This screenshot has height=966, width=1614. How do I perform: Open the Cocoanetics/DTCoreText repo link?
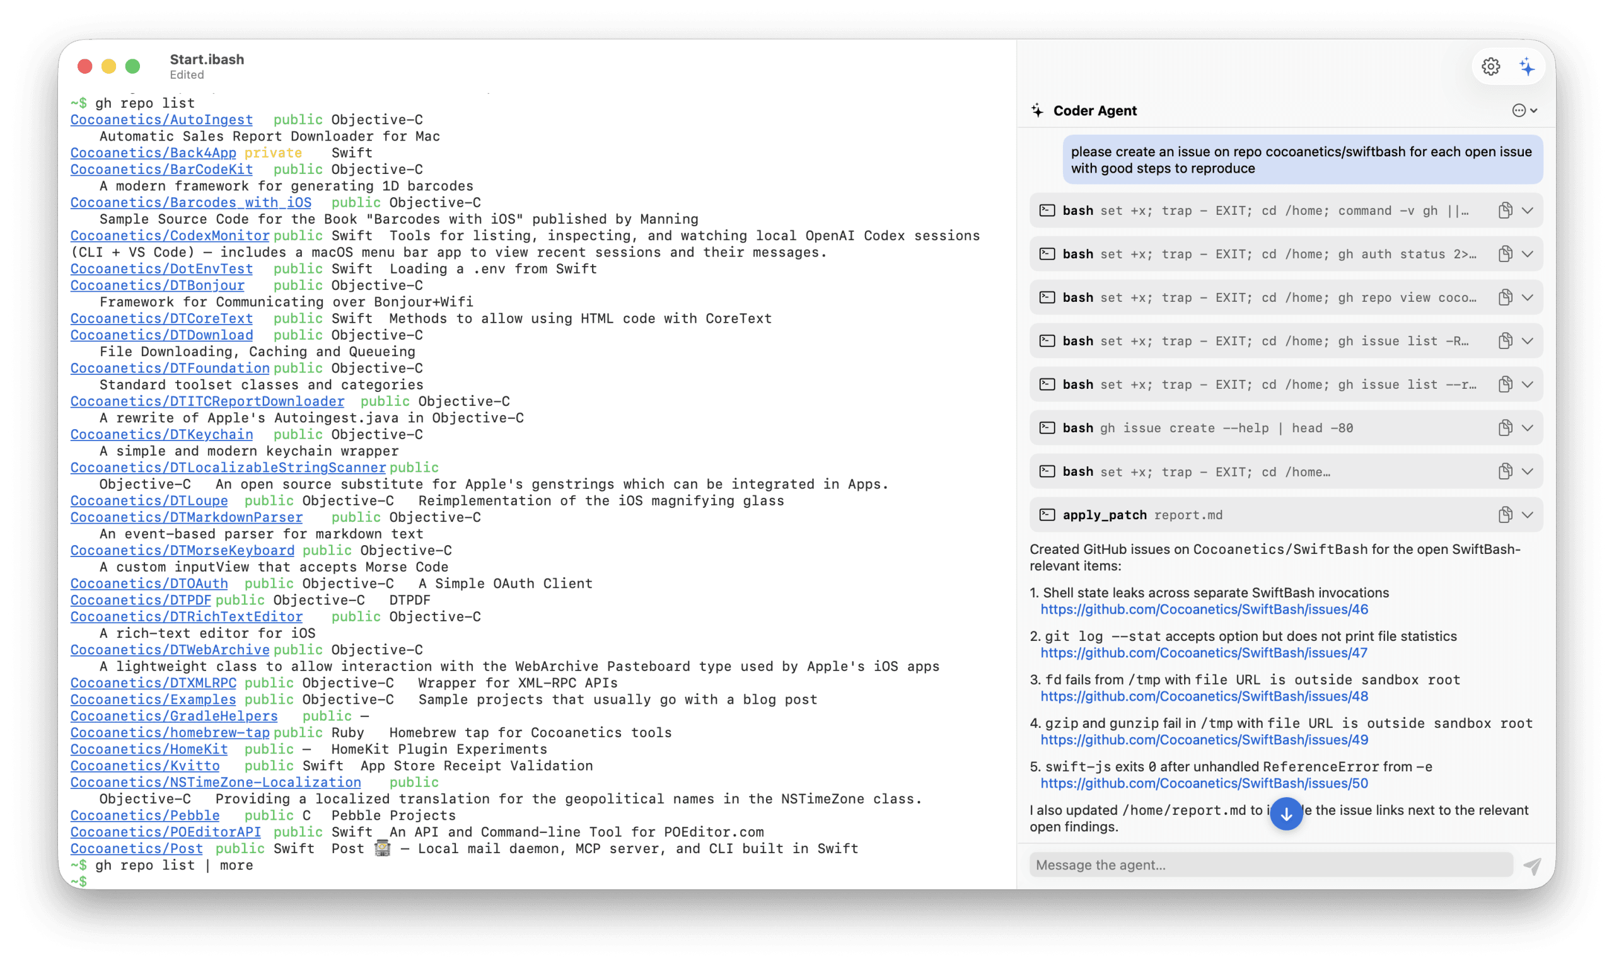pyautogui.click(x=161, y=318)
